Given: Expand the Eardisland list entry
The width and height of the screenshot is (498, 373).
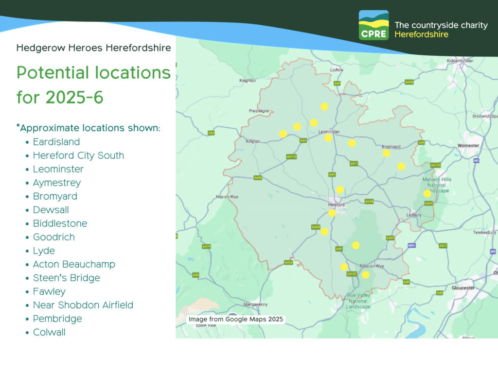Looking at the screenshot, I should [56, 142].
